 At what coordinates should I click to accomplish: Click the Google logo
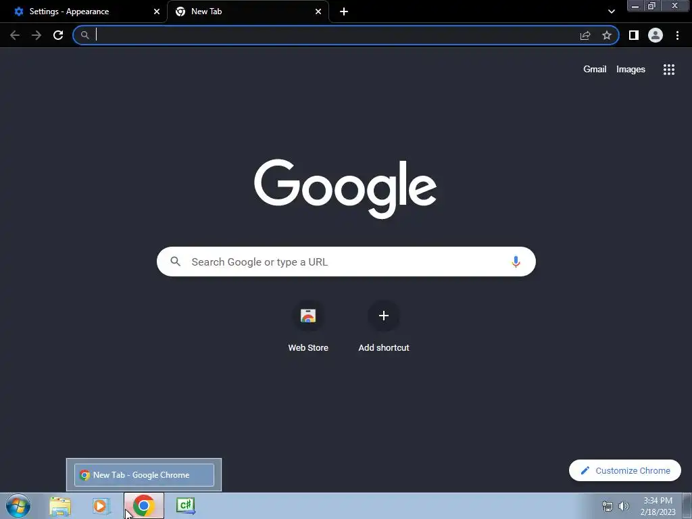coord(345,189)
